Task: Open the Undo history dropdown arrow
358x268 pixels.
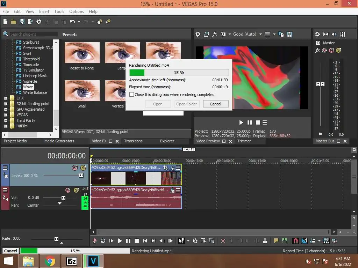Action: pos(79,22)
